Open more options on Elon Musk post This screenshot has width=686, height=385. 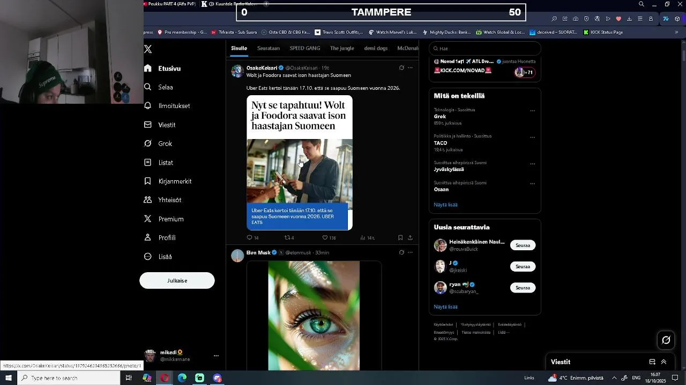click(410, 252)
